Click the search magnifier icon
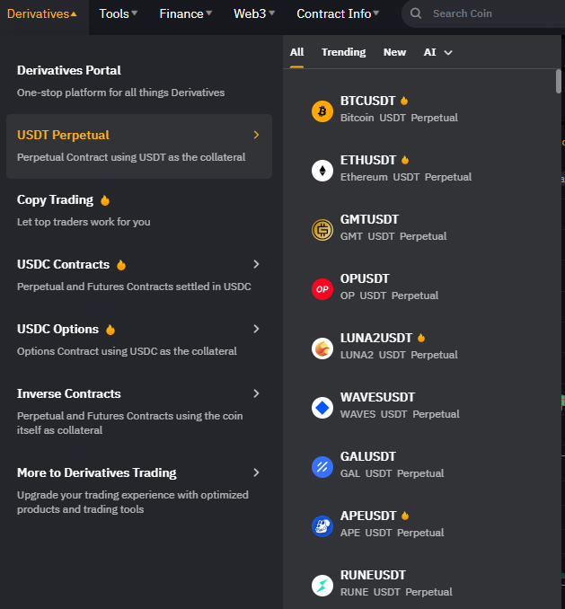This screenshot has width=565, height=609. pyautogui.click(x=416, y=13)
